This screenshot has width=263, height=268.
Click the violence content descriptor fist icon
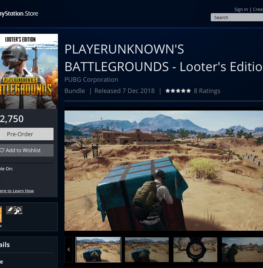click(x=18, y=210)
